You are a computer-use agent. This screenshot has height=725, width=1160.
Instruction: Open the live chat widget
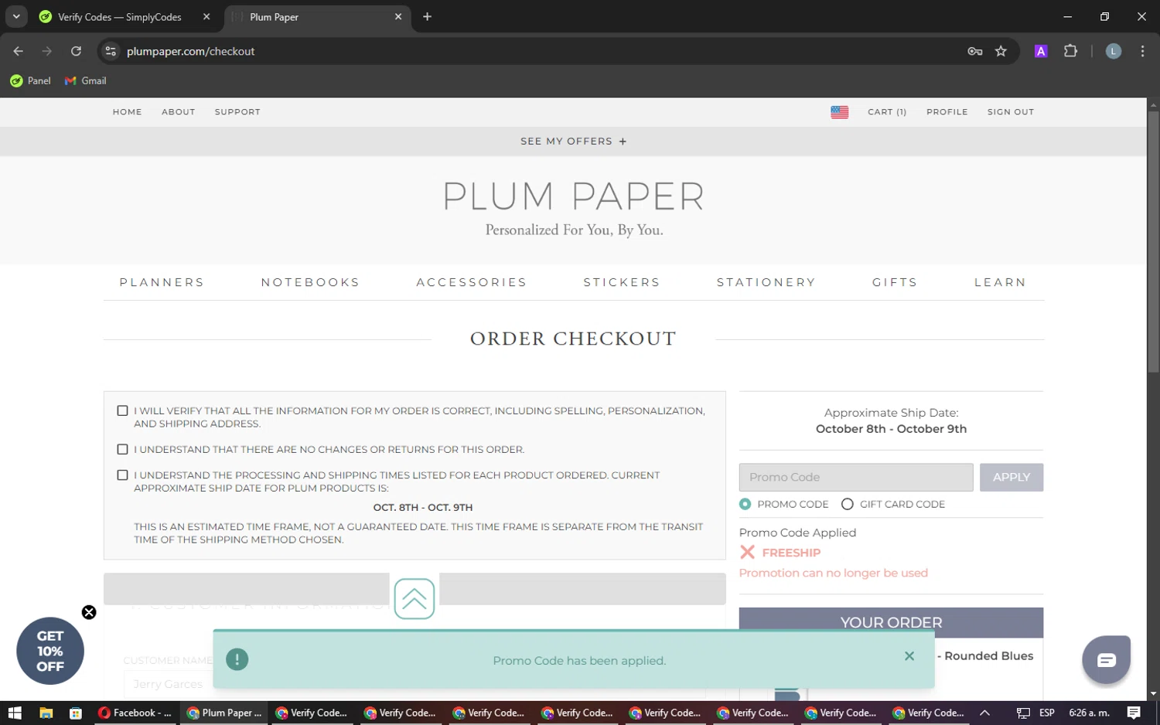tap(1106, 659)
